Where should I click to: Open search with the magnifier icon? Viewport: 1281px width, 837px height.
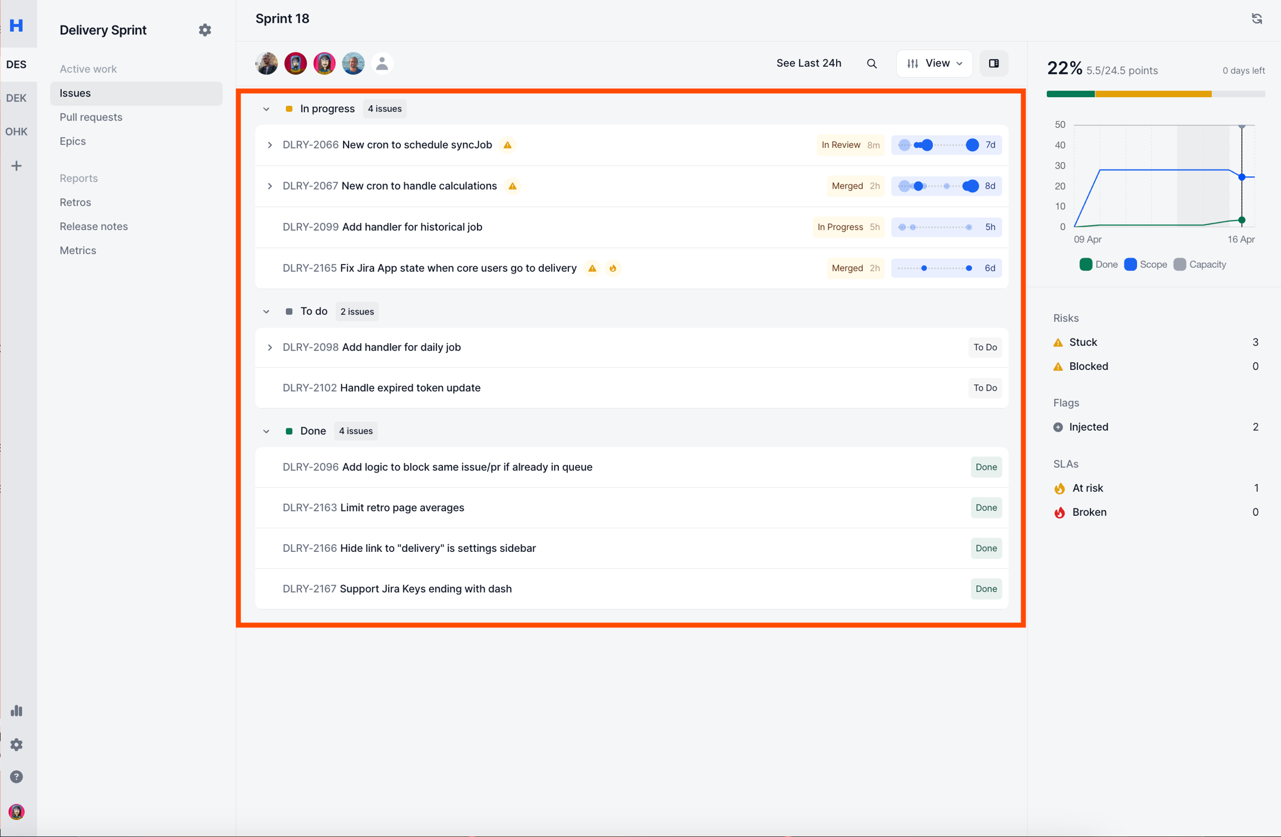[872, 63]
